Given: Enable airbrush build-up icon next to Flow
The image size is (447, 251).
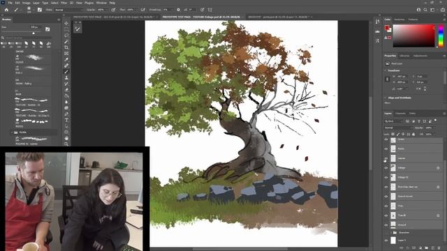Looking at the screenshot, I should (x=142, y=10).
